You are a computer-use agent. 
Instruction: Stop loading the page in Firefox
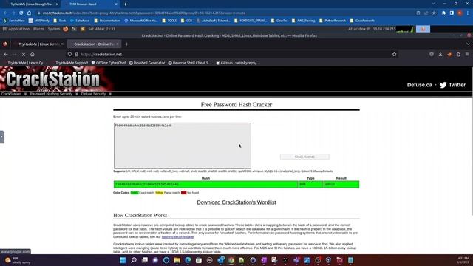tap(24, 54)
